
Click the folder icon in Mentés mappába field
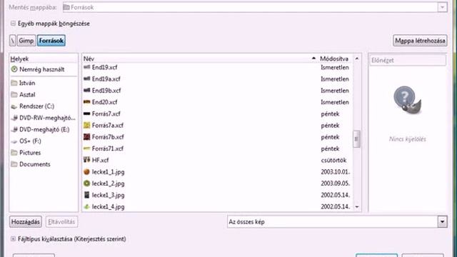(66, 7)
